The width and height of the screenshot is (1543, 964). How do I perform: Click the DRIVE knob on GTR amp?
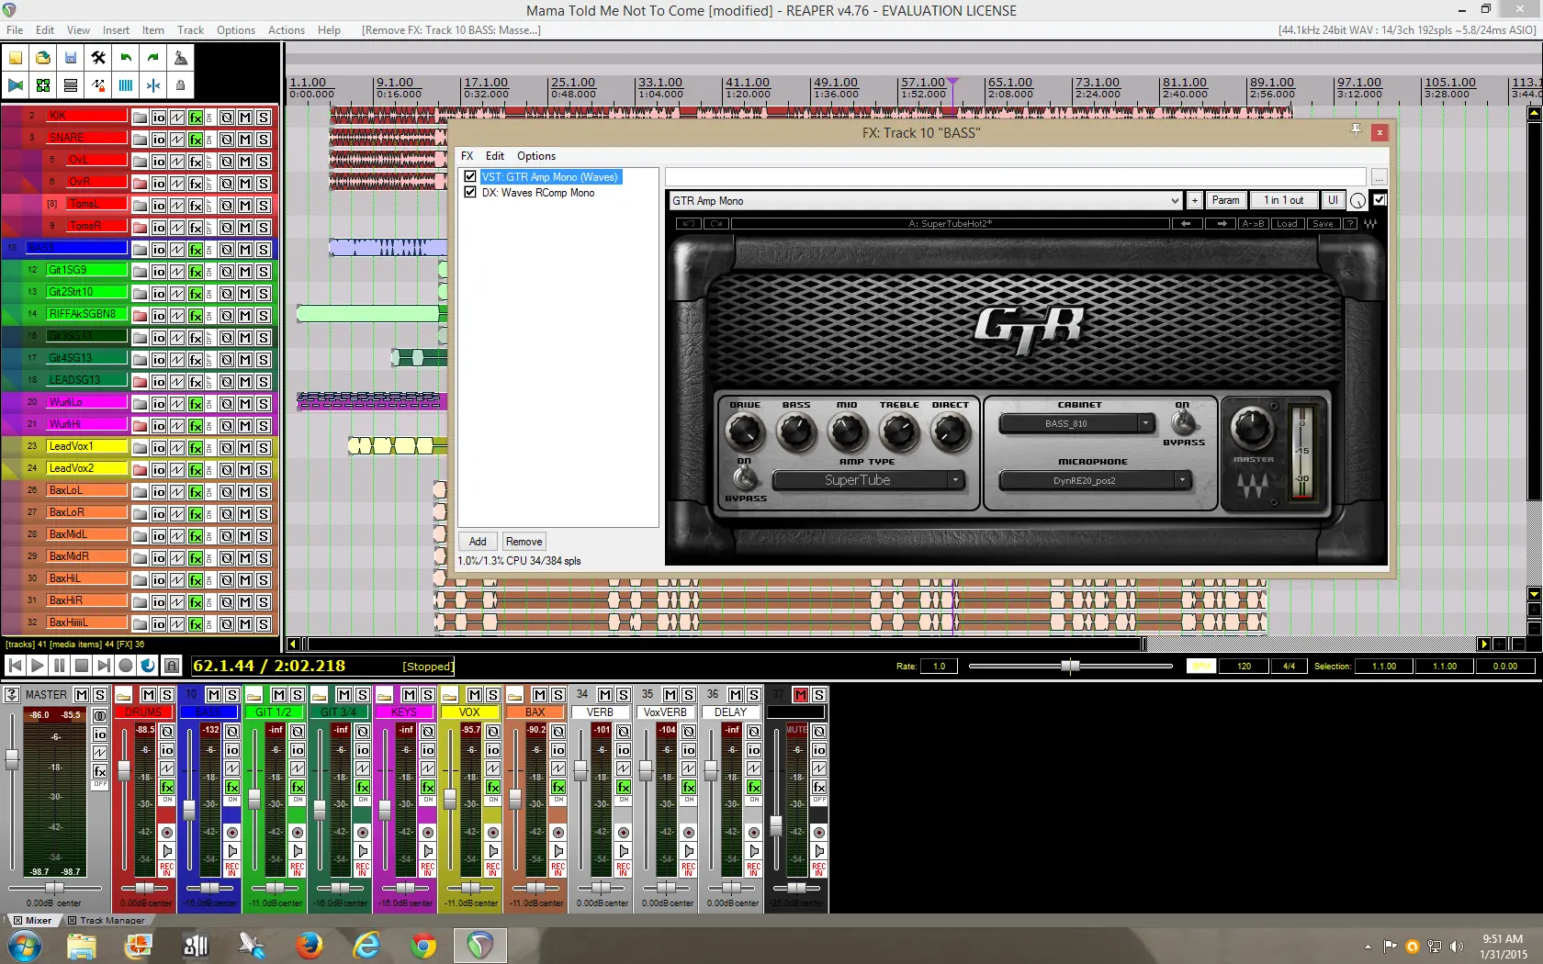[745, 432]
